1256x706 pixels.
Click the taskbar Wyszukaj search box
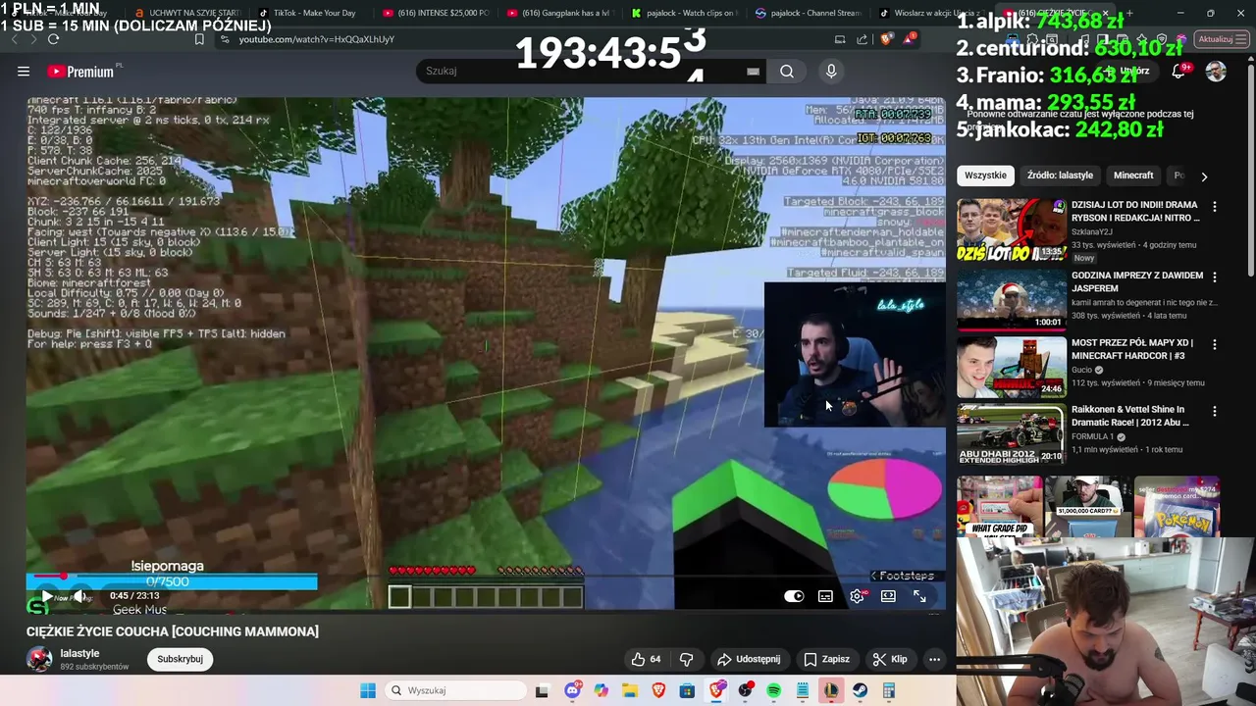(x=454, y=690)
